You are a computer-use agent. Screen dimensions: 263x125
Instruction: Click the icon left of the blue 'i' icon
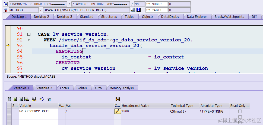click(133, 10)
